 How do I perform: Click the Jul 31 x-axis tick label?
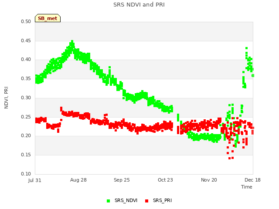(x=35, y=180)
